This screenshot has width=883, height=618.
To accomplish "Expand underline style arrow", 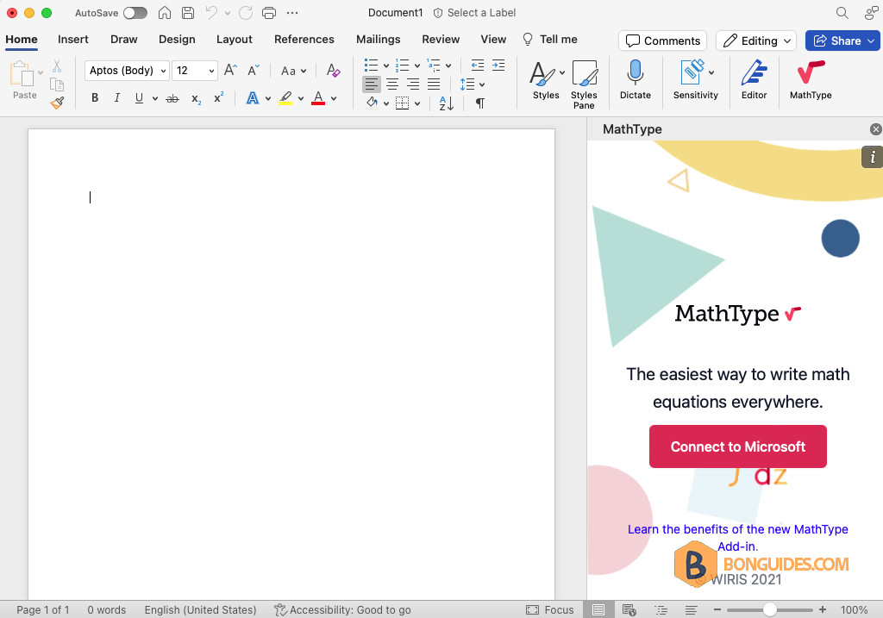I will [x=155, y=98].
